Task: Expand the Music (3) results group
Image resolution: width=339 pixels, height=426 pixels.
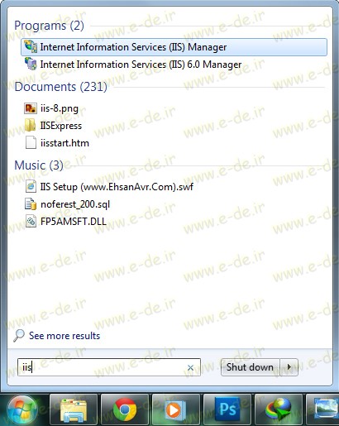Action: (39, 165)
